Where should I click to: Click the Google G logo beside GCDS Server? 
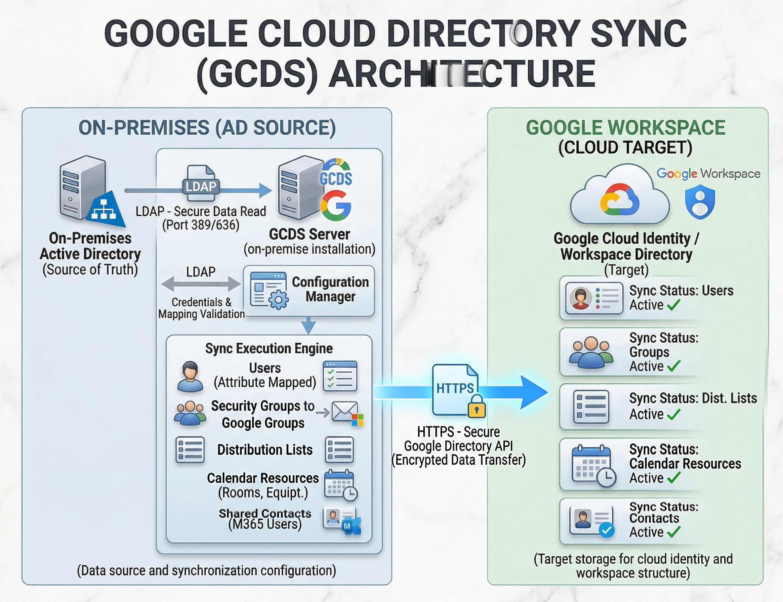[336, 206]
